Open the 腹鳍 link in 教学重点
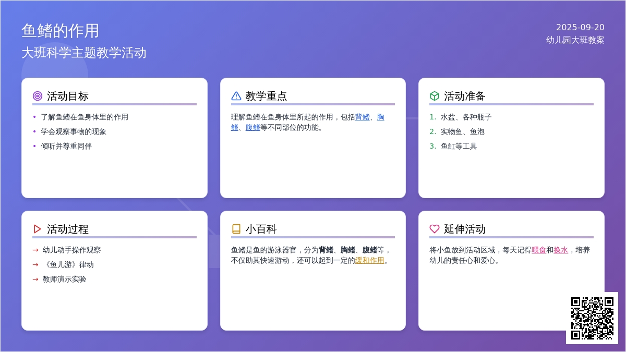626x352 pixels. coord(252,127)
